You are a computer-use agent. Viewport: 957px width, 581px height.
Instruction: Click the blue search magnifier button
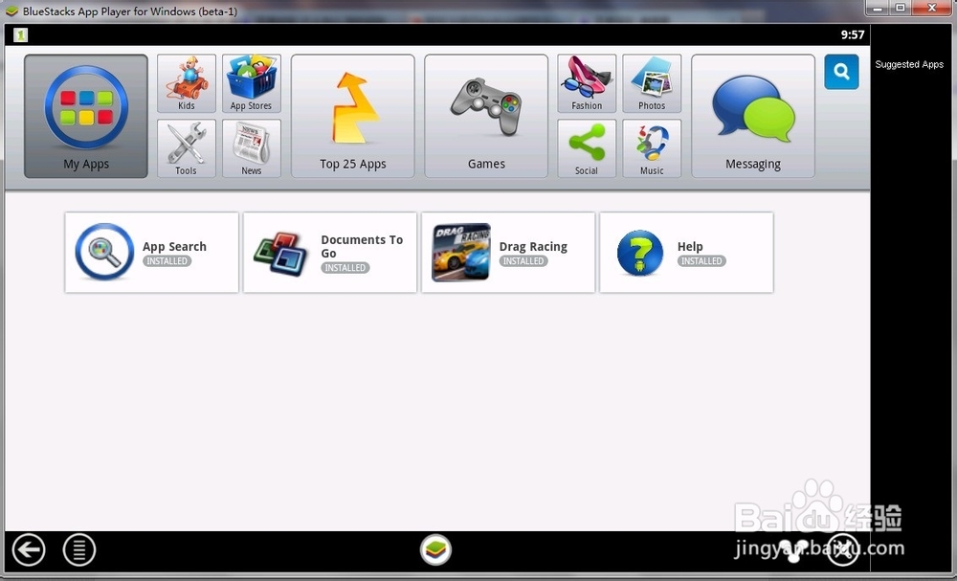(x=841, y=72)
